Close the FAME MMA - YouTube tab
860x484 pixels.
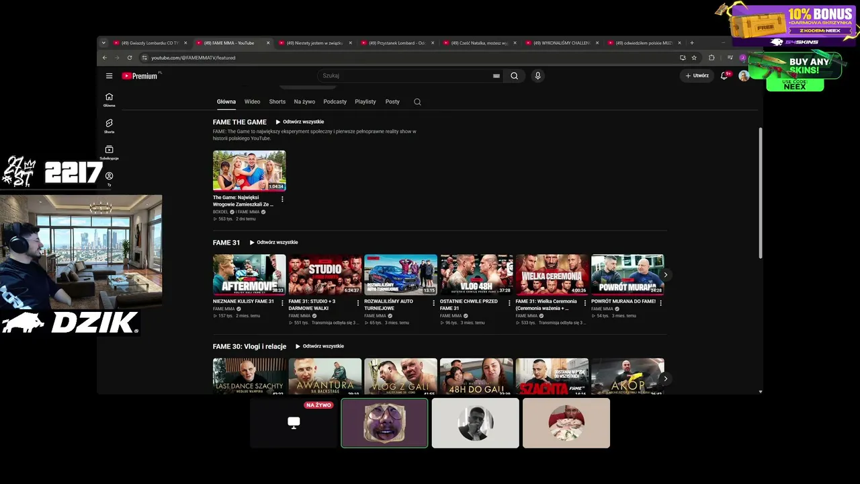tap(268, 43)
